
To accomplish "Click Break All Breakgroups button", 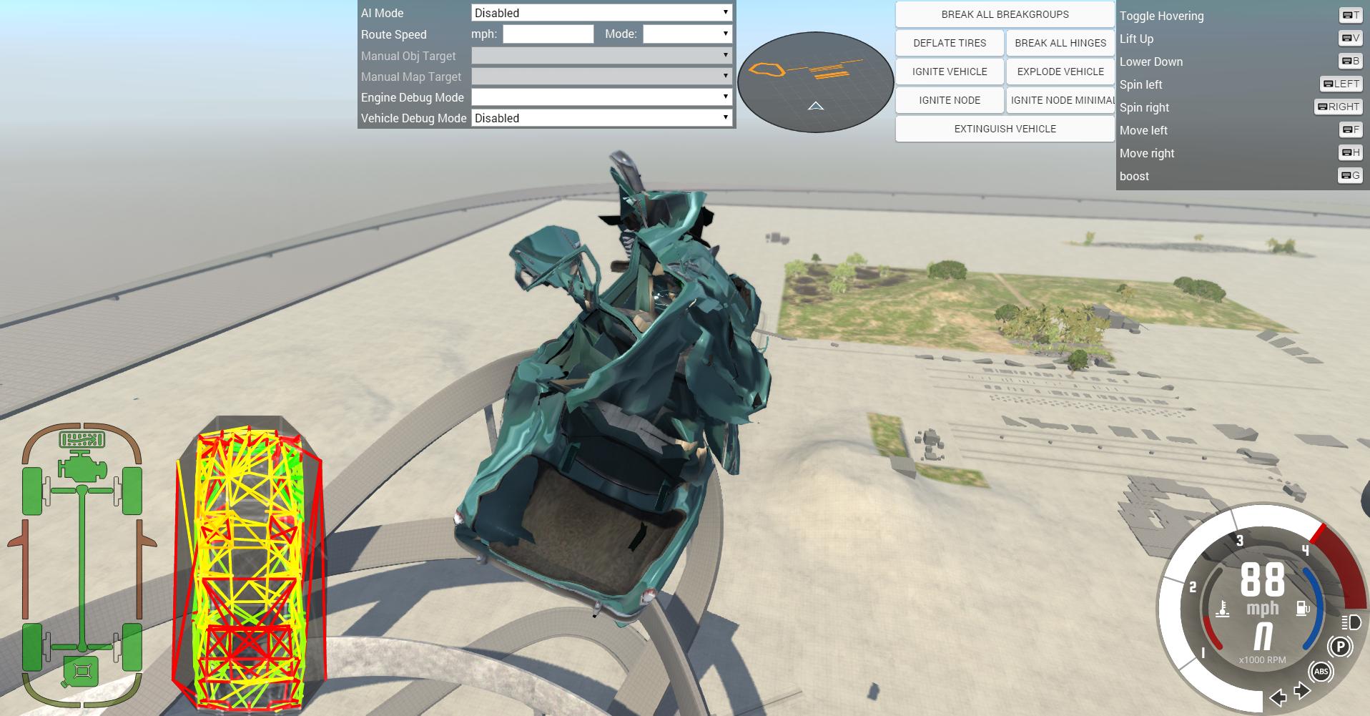I will (x=1005, y=14).
